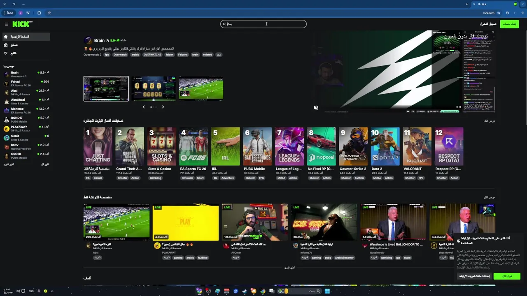Open the Respect RP category card

click(x=449, y=146)
